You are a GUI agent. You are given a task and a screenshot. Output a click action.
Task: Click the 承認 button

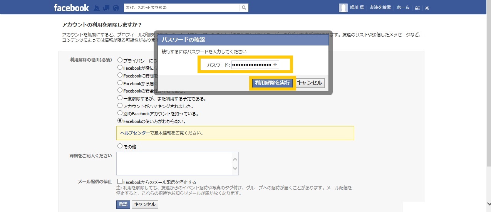[x=123, y=204]
